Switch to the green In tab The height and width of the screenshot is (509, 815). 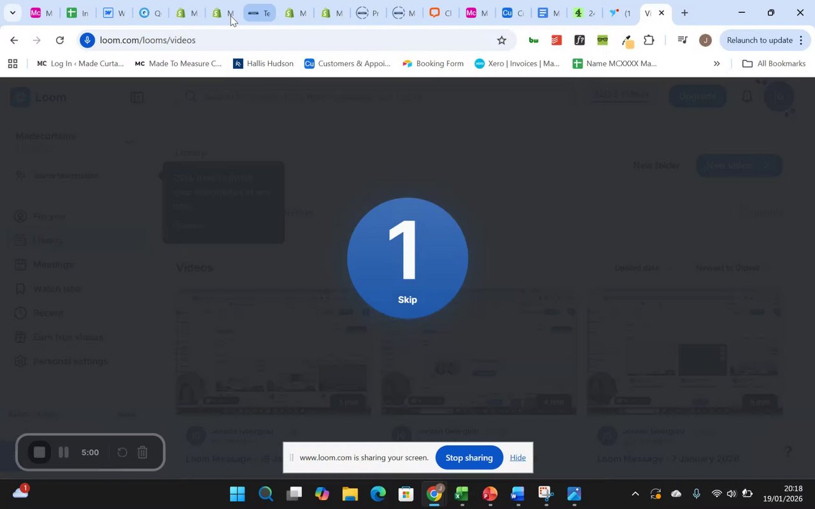(78, 13)
